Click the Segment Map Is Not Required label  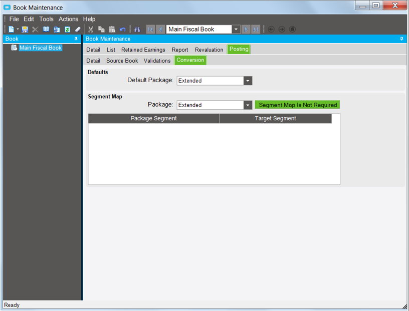[x=298, y=105]
